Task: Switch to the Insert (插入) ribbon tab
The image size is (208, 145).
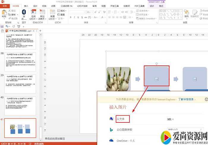Action: pyautogui.click(x=26, y=6)
